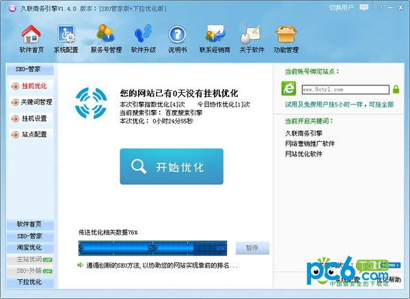Click keyword 网络营销推广软件
Screen dimensions: 410x299
click(310, 143)
